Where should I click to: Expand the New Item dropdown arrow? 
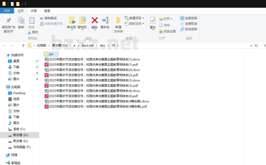tap(143, 18)
